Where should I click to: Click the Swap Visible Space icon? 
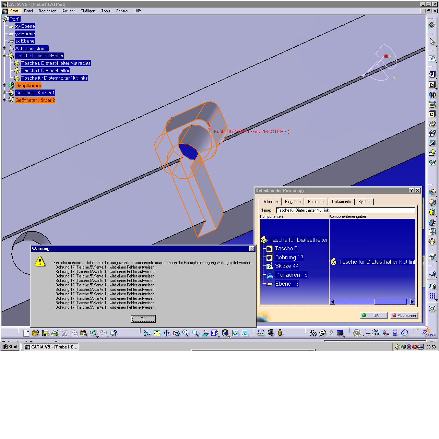coord(245,333)
